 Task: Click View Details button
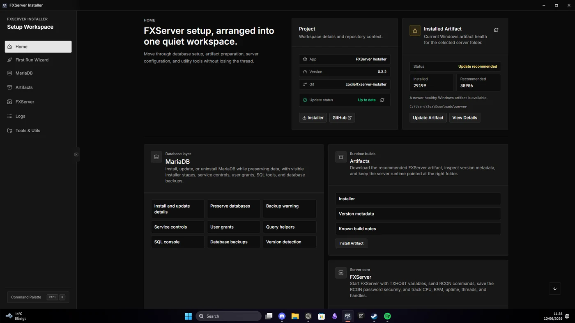[465, 118]
